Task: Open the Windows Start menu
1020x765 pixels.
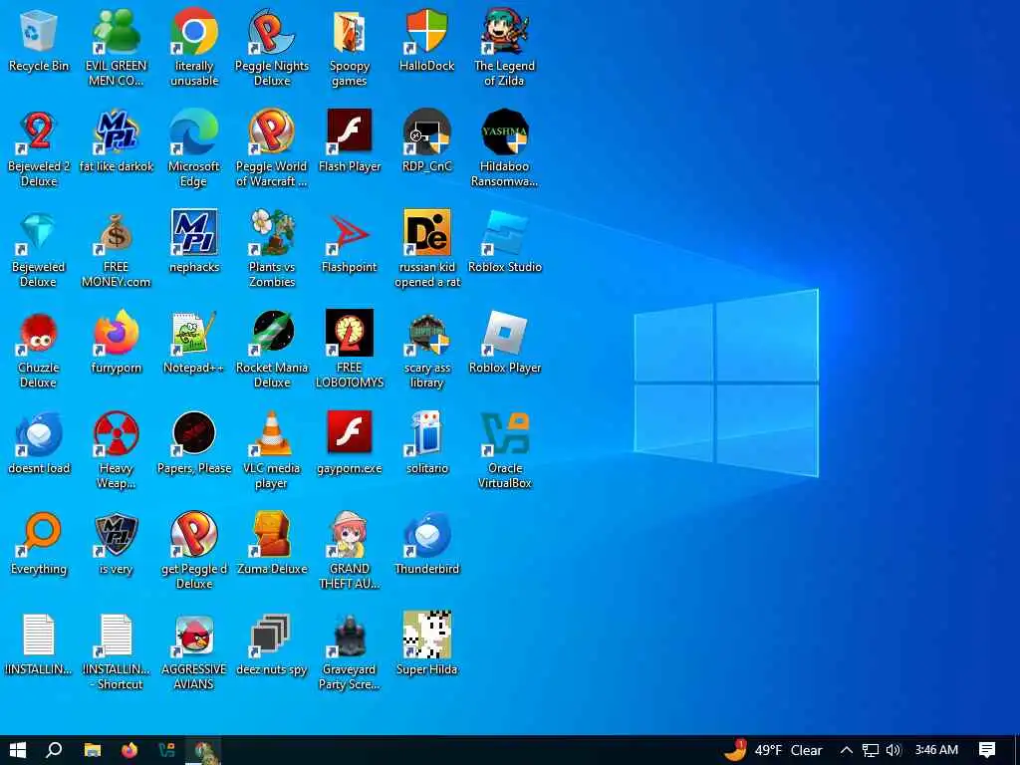Action: (x=18, y=750)
